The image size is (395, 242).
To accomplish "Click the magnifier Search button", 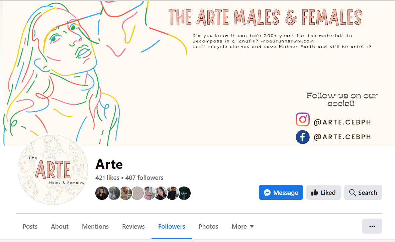I will [x=363, y=193].
